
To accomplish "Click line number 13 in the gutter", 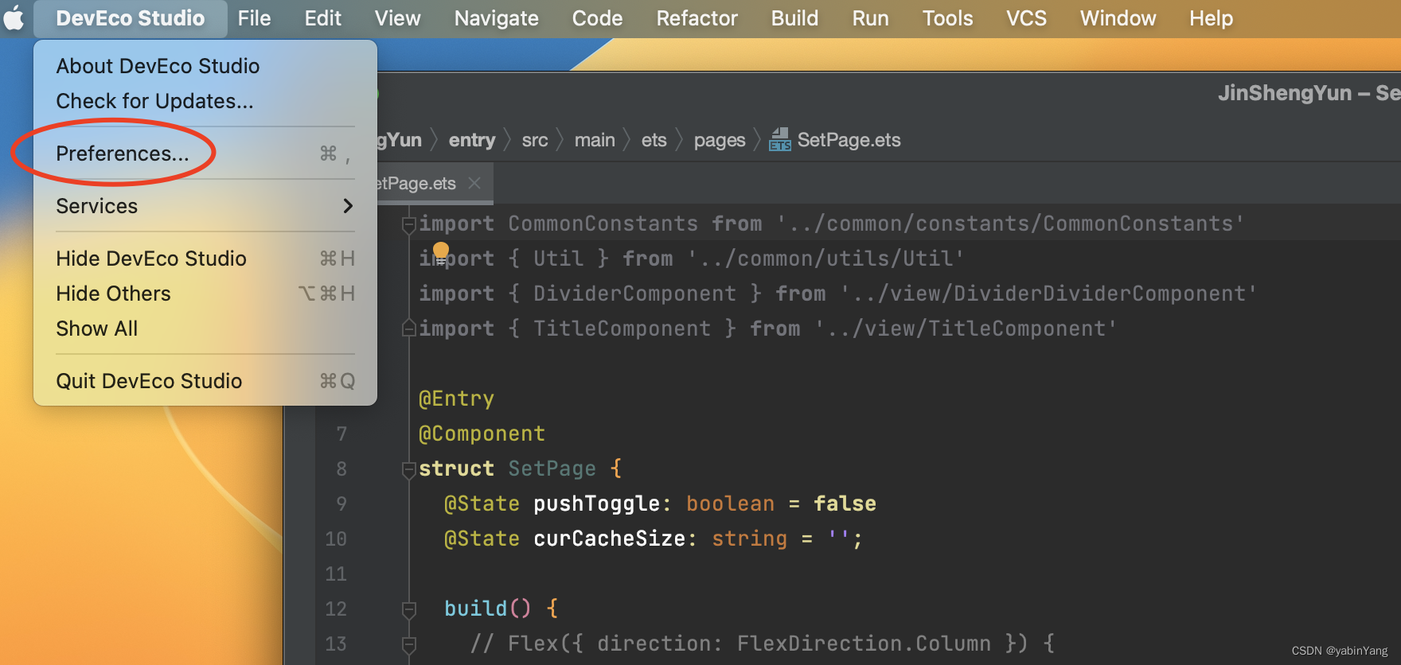I will click(x=336, y=644).
